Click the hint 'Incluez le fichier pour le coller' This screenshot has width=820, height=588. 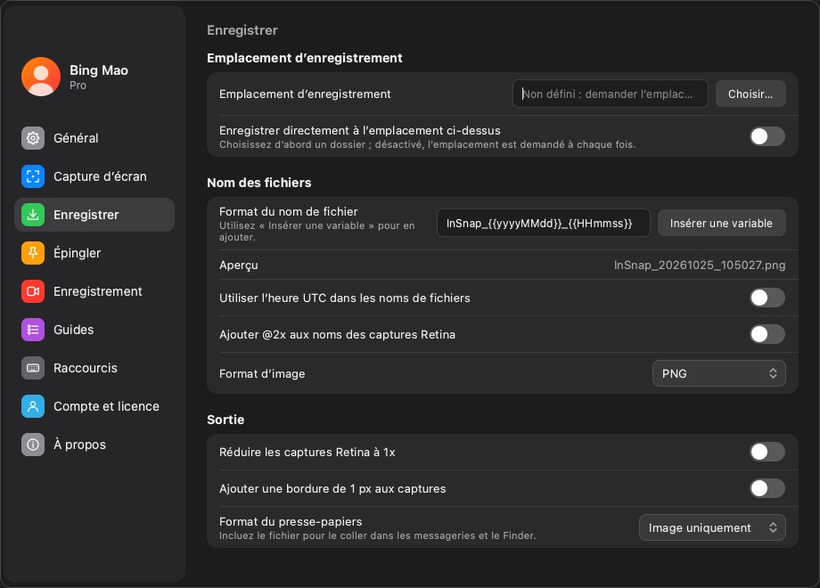click(378, 535)
